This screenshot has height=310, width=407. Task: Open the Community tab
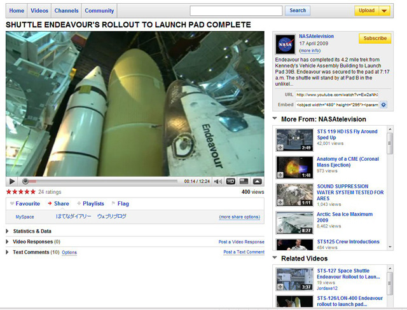point(99,11)
